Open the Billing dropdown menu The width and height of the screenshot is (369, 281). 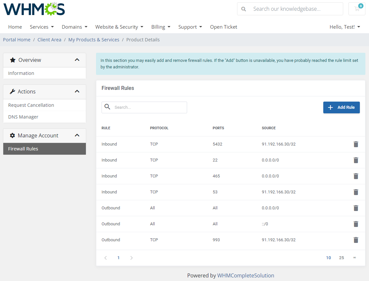pos(161,27)
